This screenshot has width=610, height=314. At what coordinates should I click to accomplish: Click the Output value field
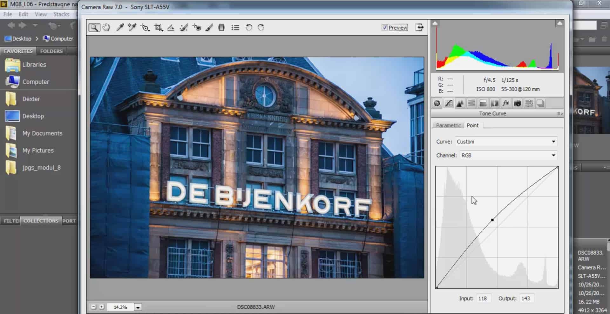(x=527, y=298)
